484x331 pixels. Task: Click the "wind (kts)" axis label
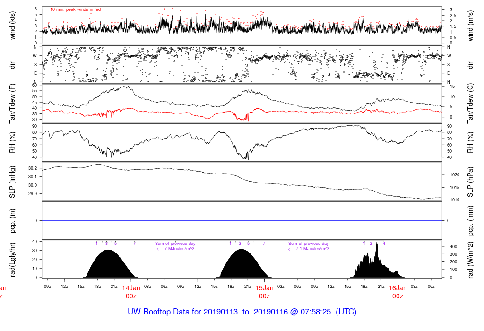tap(12, 26)
